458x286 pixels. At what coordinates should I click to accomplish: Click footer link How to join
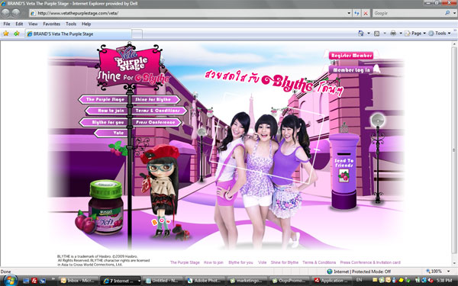click(213, 262)
